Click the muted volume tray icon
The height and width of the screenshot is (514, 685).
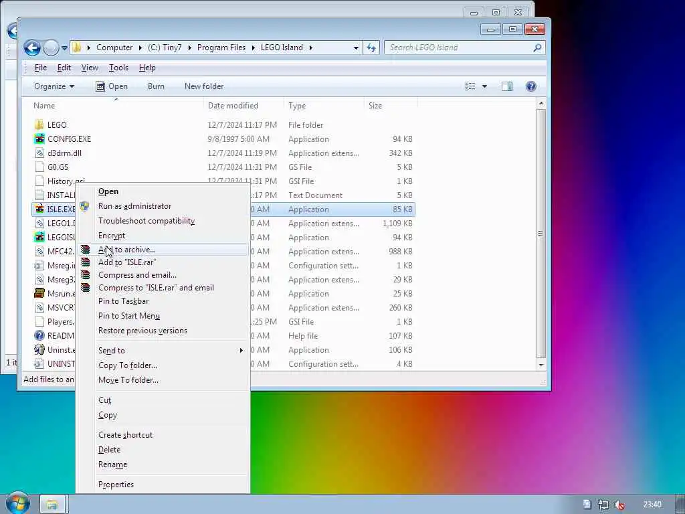pyautogui.click(x=619, y=505)
